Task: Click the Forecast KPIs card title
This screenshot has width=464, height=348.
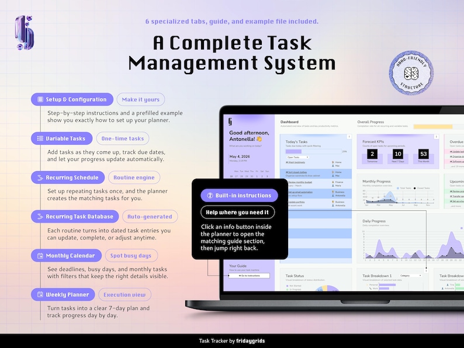Action: (373, 142)
